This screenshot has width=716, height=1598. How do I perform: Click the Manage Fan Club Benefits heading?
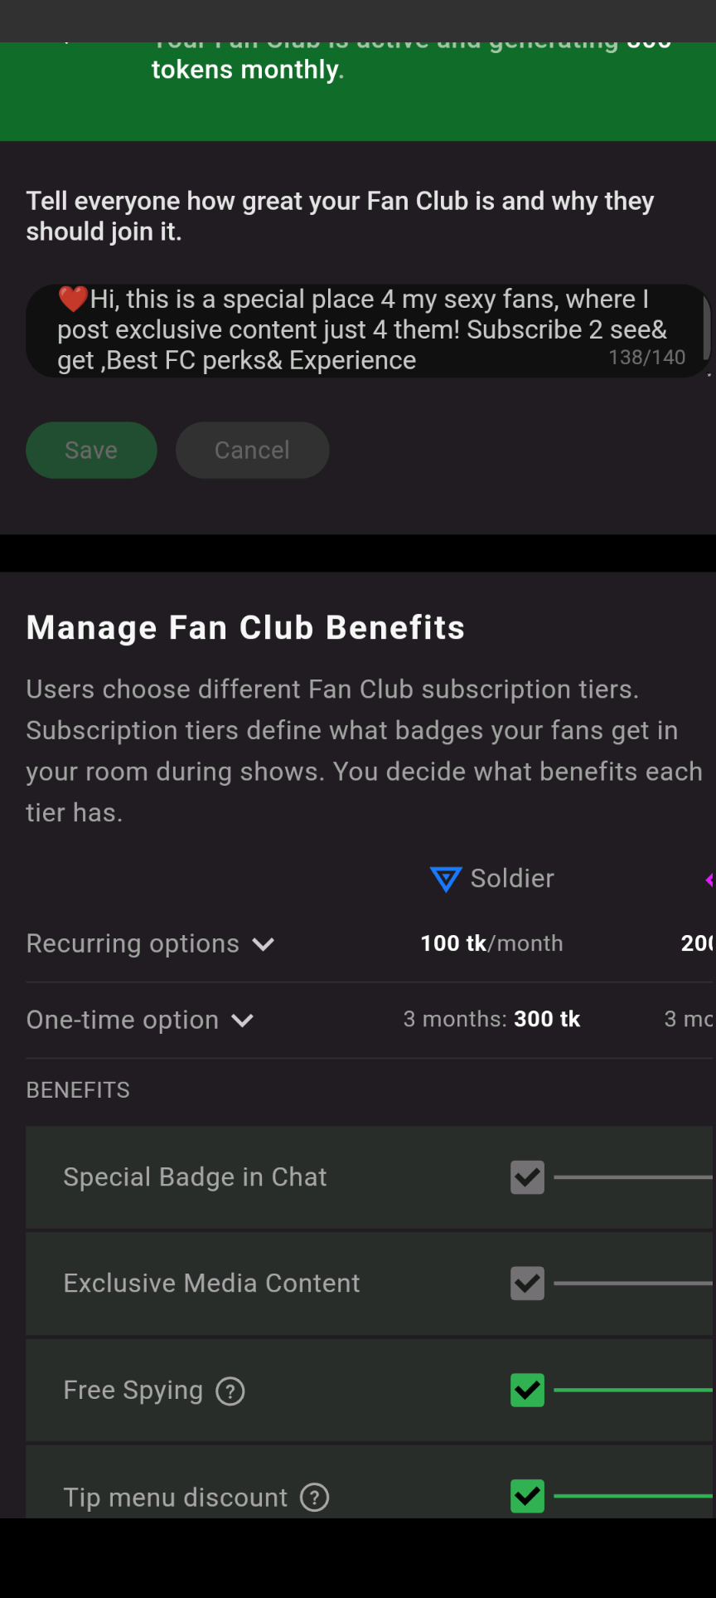coord(245,628)
